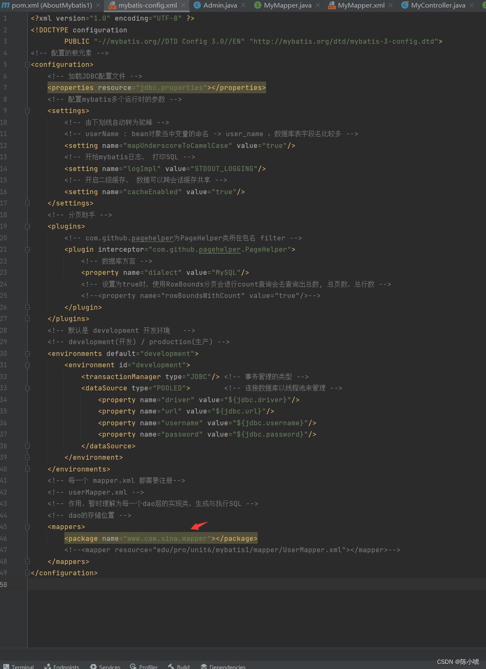Click the ${jdbc.driver} property value
The width and height of the screenshot is (486, 669).
258,400
